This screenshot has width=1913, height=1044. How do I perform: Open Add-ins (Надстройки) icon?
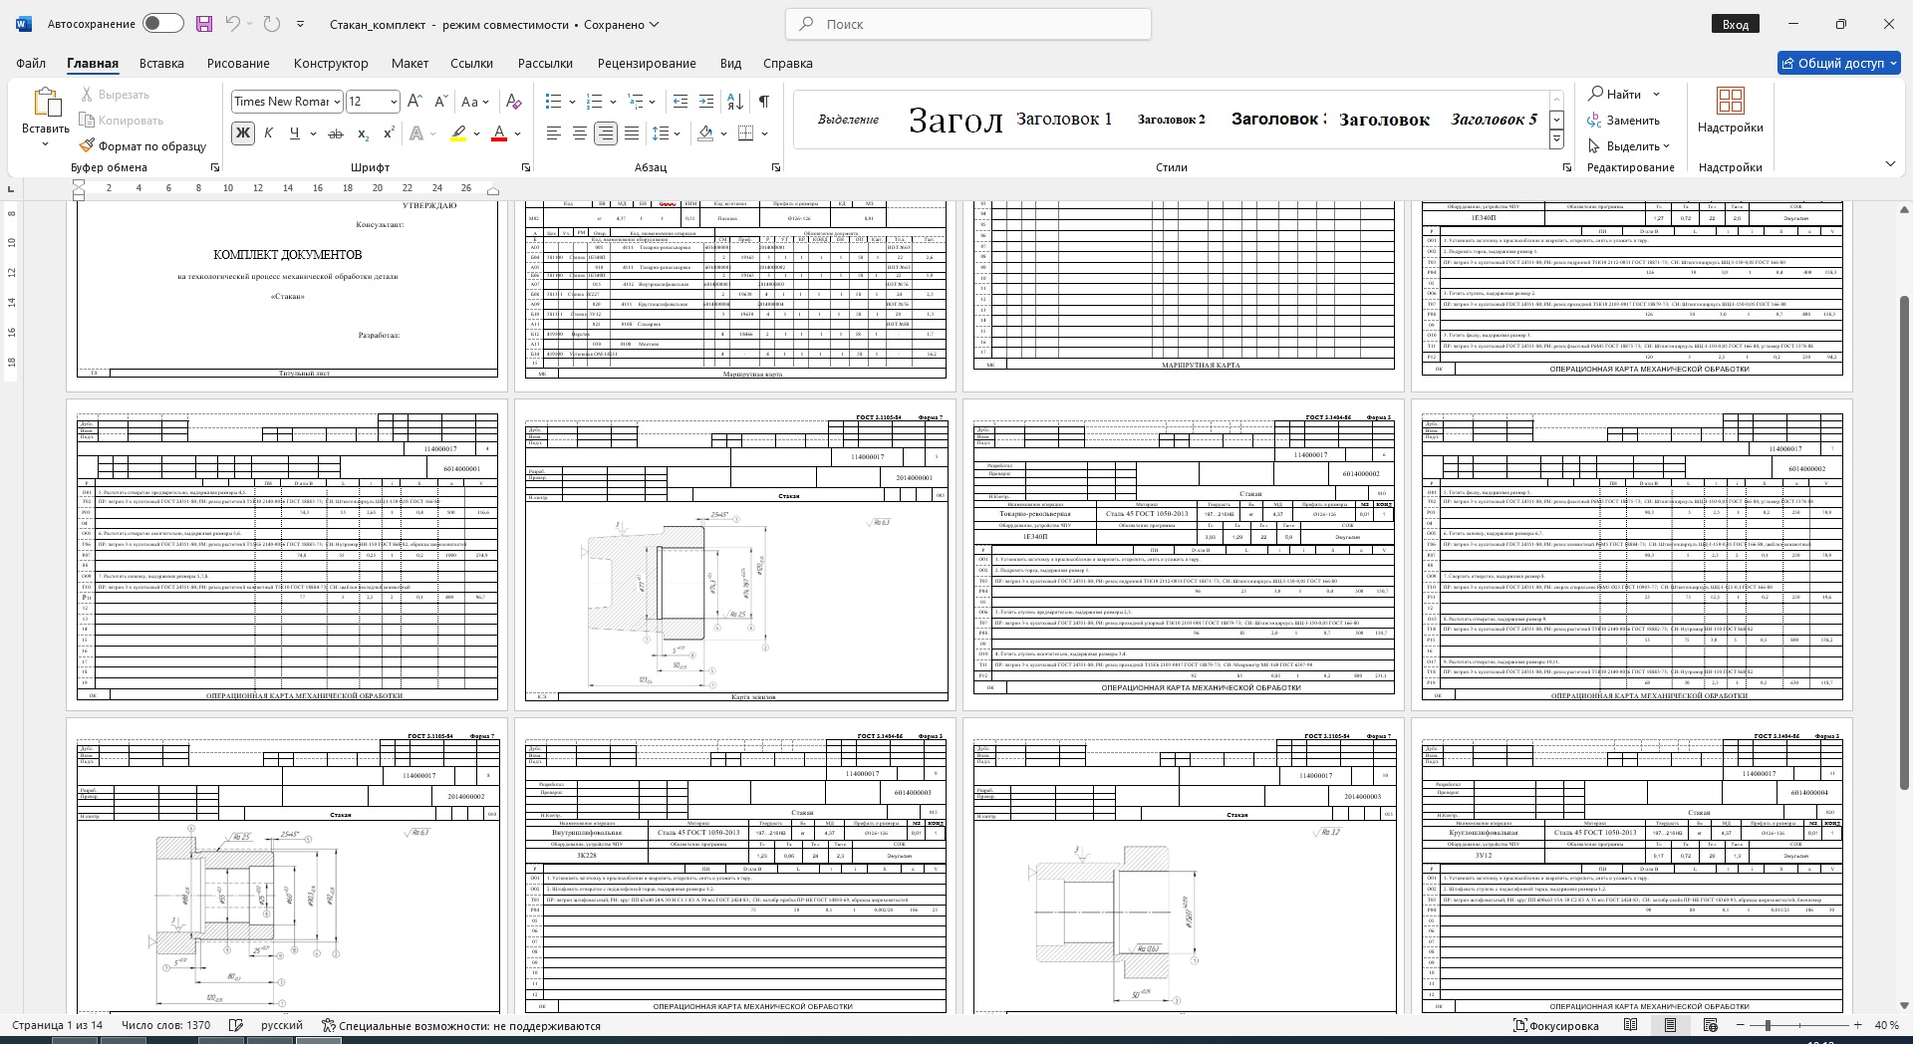[1731, 102]
